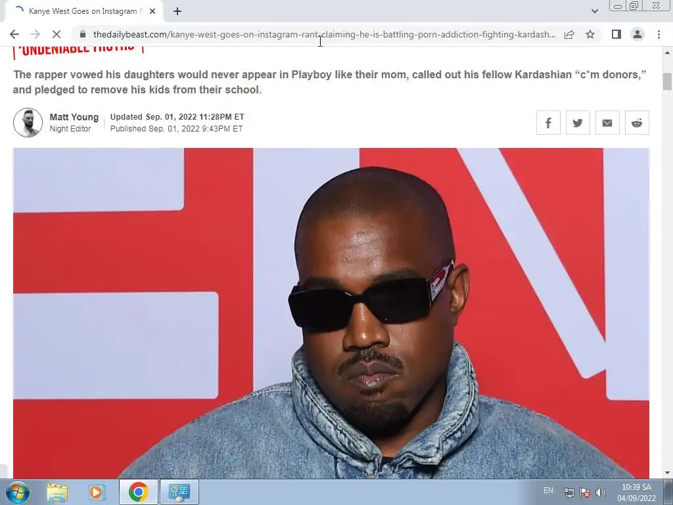This screenshot has height=505, width=673.
Task: Click the scrollbar up arrow
Action: click(667, 53)
